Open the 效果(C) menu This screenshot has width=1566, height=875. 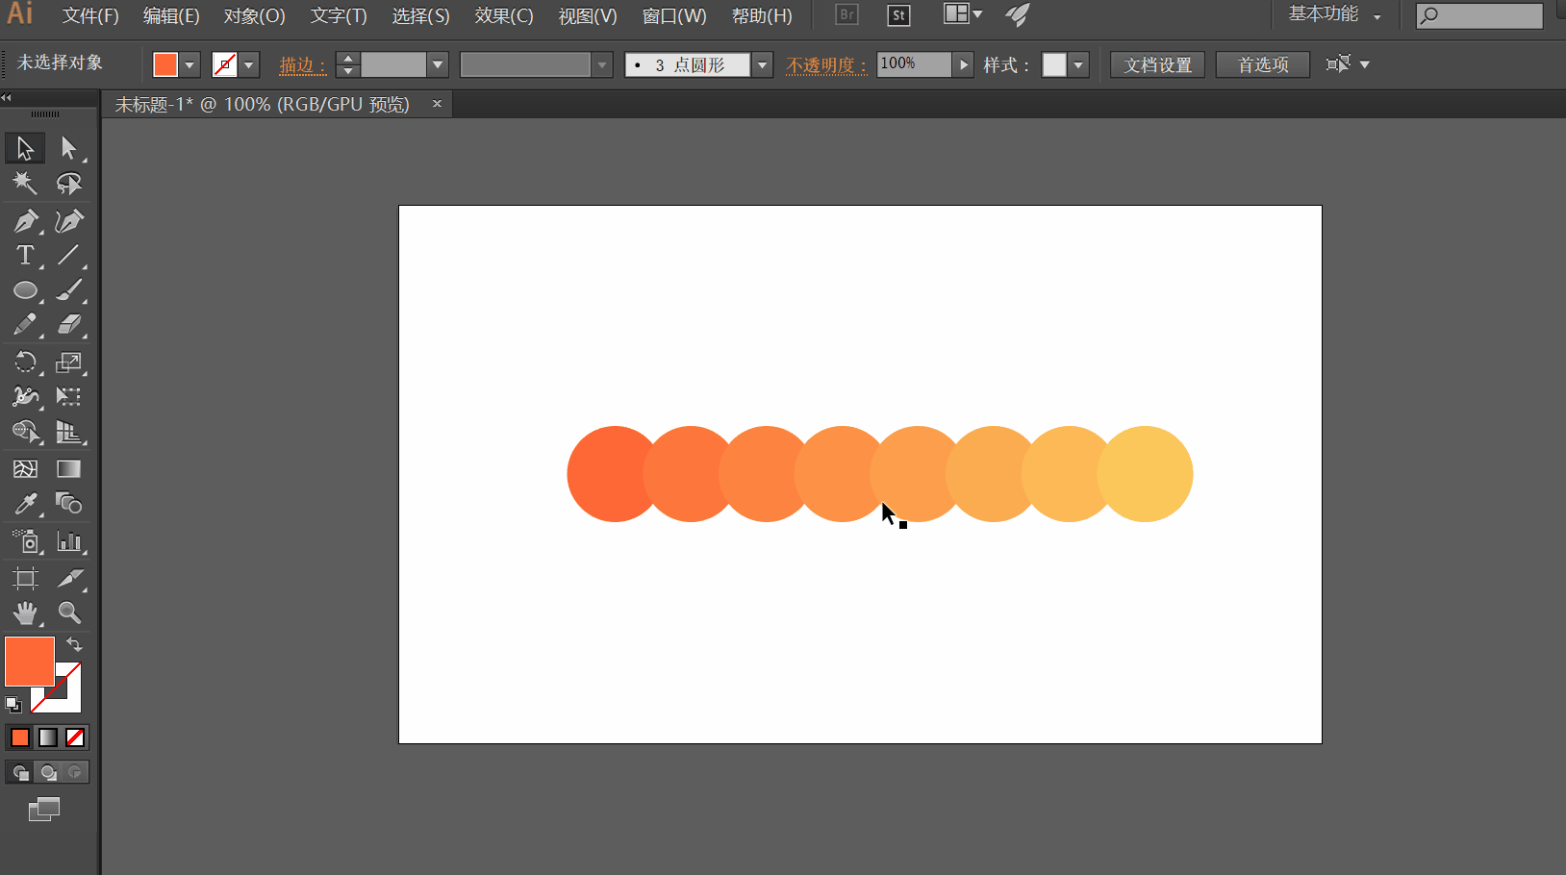pyautogui.click(x=503, y=16)
